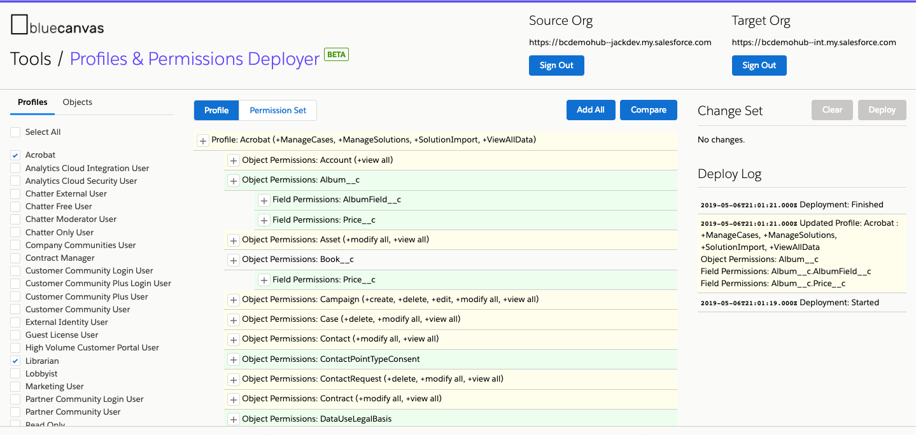Viewport: 916px width, 435px height.
Task: Check the Chatter Only User checkbox
Action: (x=15, y=232)
